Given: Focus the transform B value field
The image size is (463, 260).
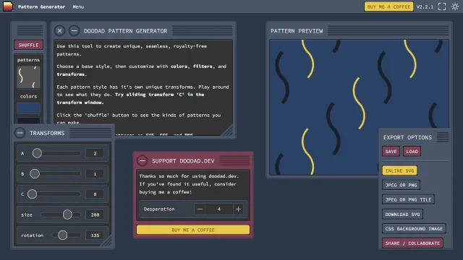Looking at the screenshot, I should click(x=95, y=174).
